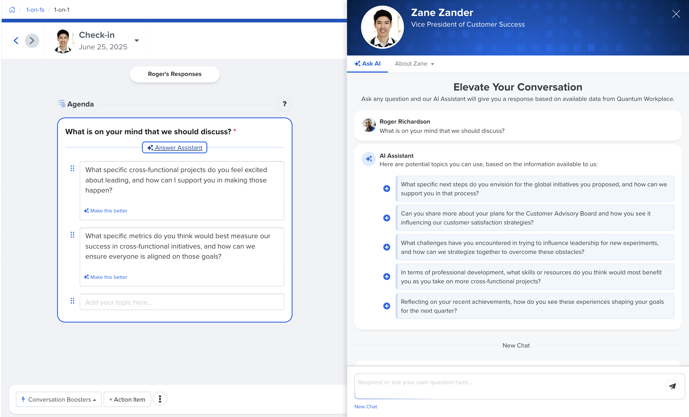Add the influence leadership challenges suggestion
Viewport: 689px width, 417px height.
coord(387,247)
